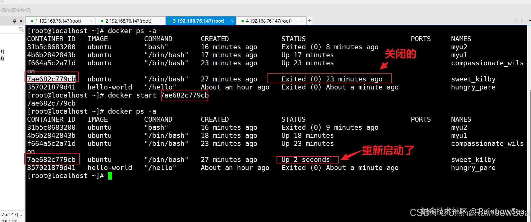This screenshot has width=531, height=222.
Task: Switch to session tab 4 192.168.76.147(root)
Action: 269,21
